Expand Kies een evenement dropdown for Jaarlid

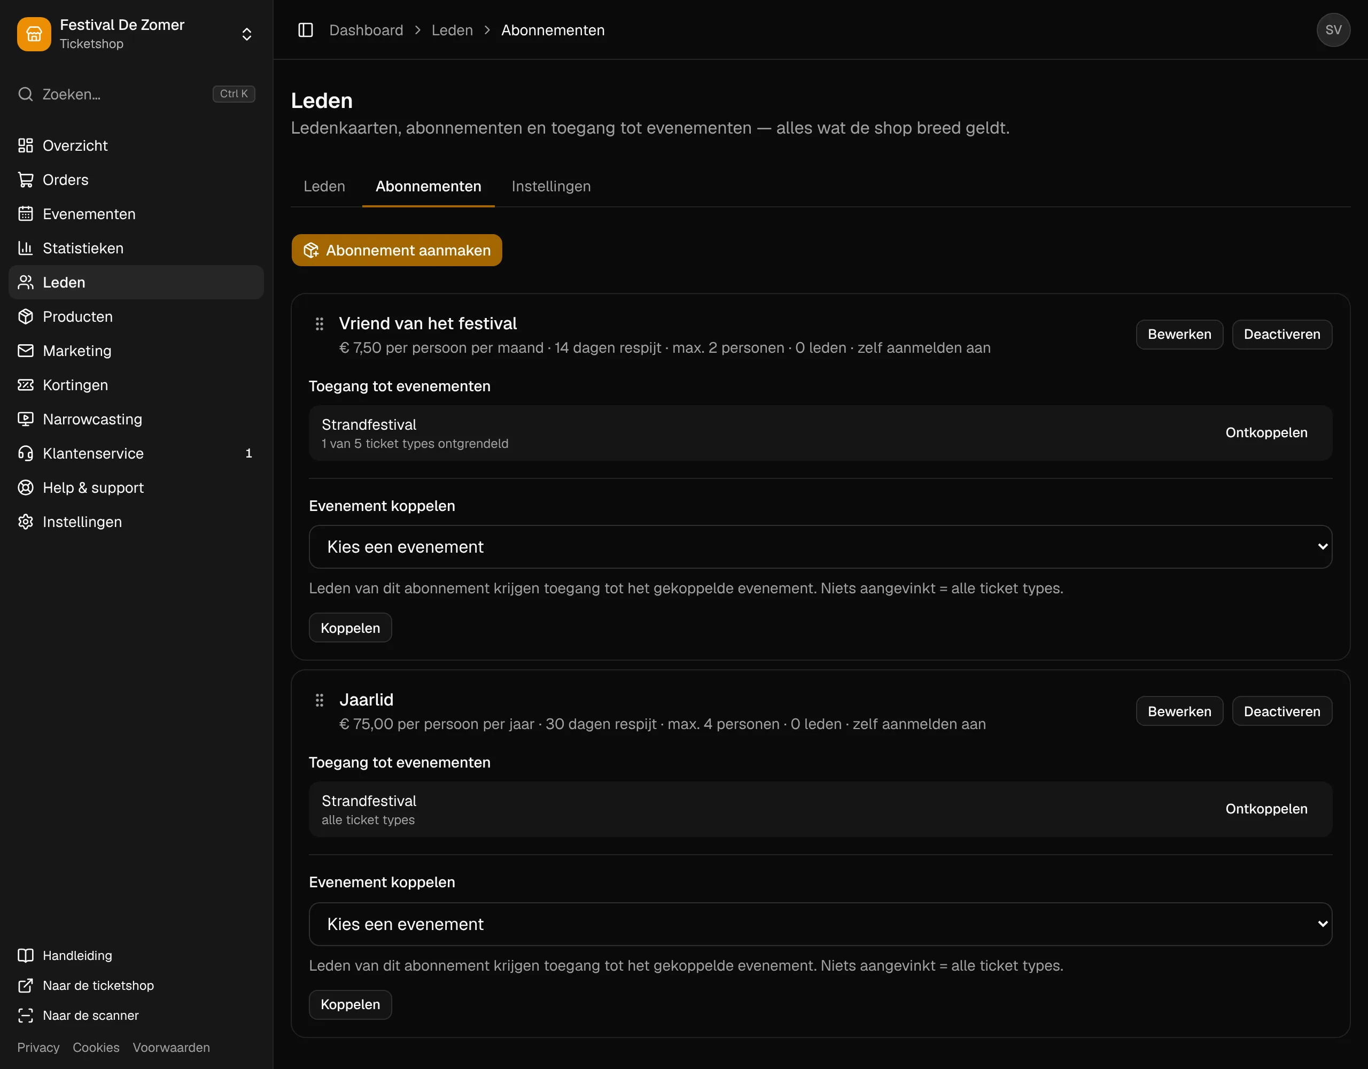pos(820,924)
